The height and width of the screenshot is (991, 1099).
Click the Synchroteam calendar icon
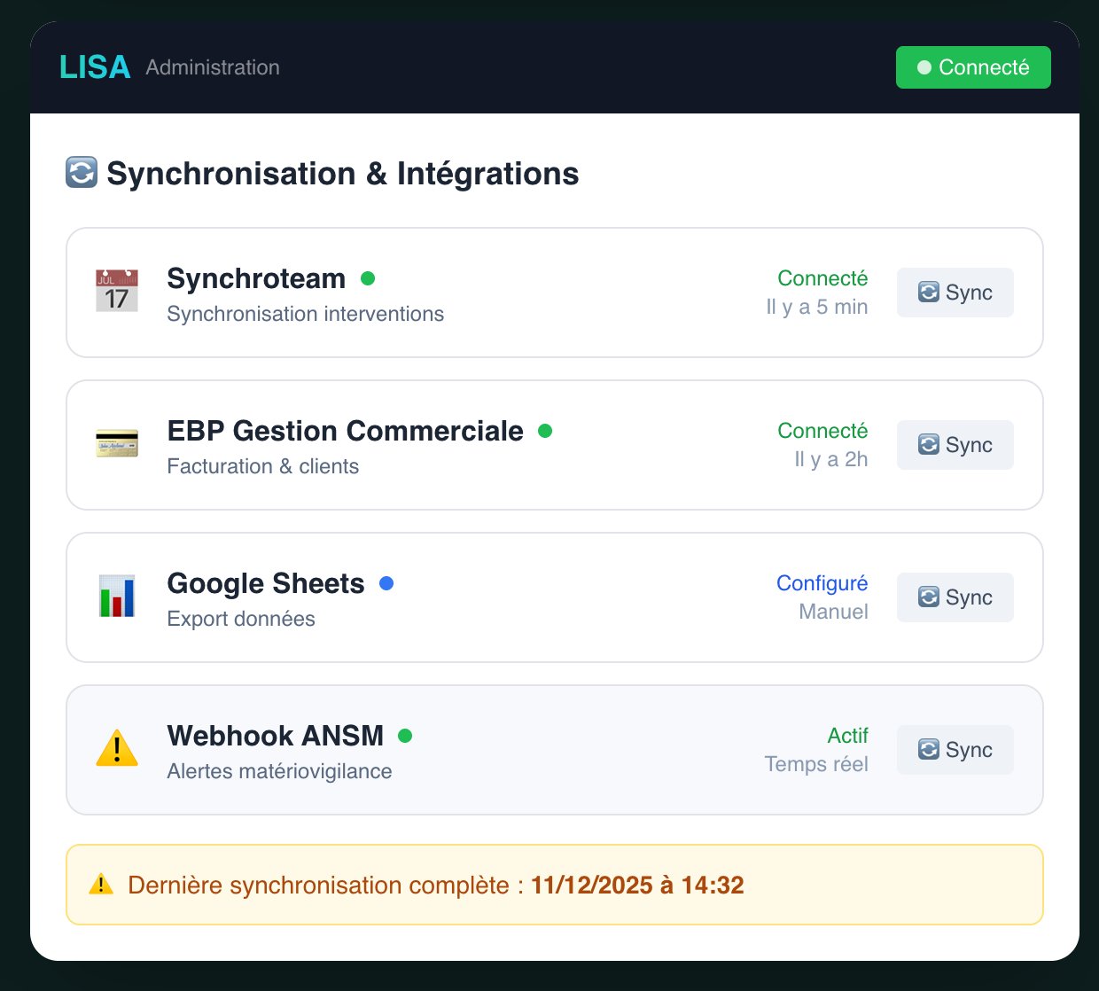pos(117,292)
